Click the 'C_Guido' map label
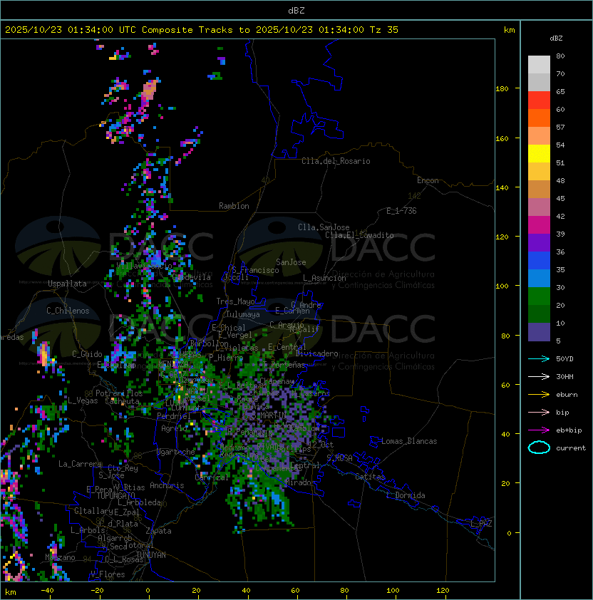 87,354
